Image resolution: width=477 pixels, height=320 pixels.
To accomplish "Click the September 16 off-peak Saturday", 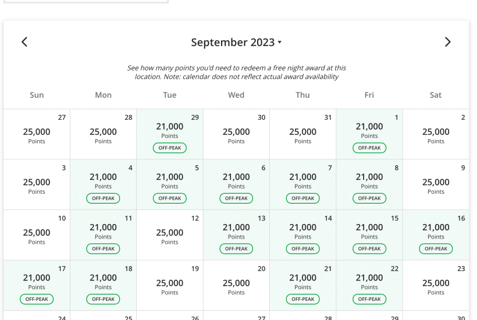I will (436, 235).
